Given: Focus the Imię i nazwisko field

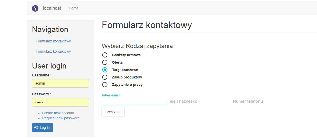Looking at the screenshot, I should pos(200,101).
